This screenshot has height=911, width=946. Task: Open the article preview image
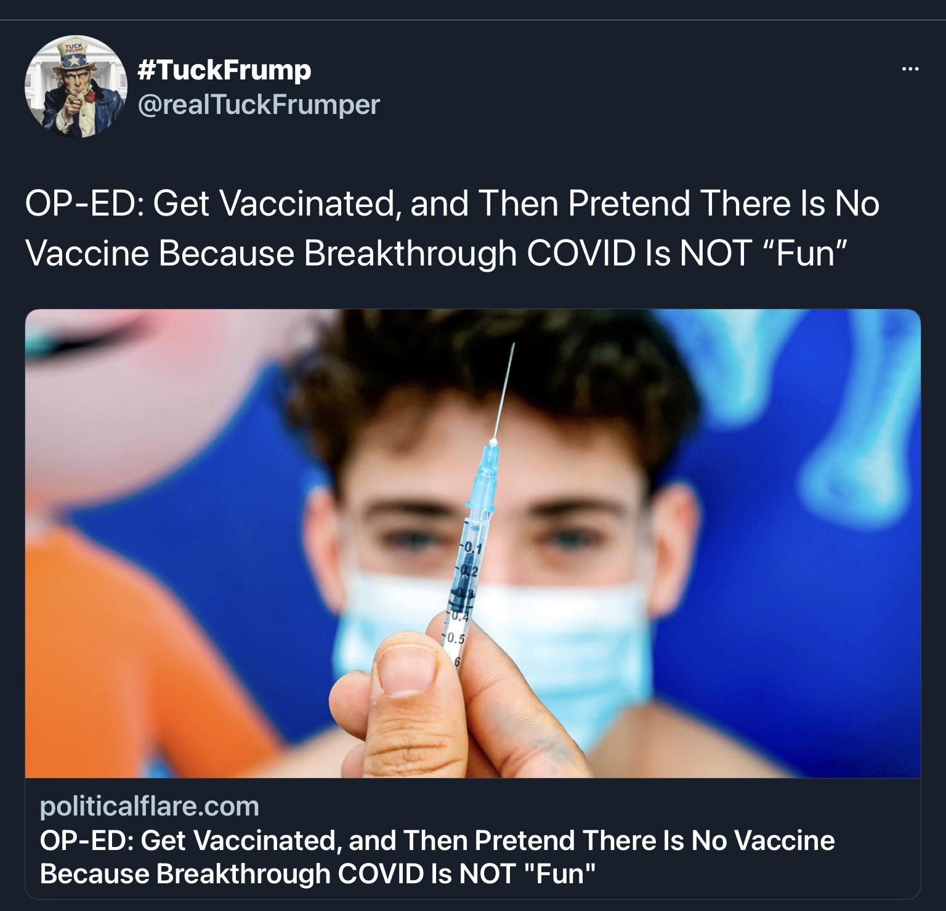click(x=473, y=543)
